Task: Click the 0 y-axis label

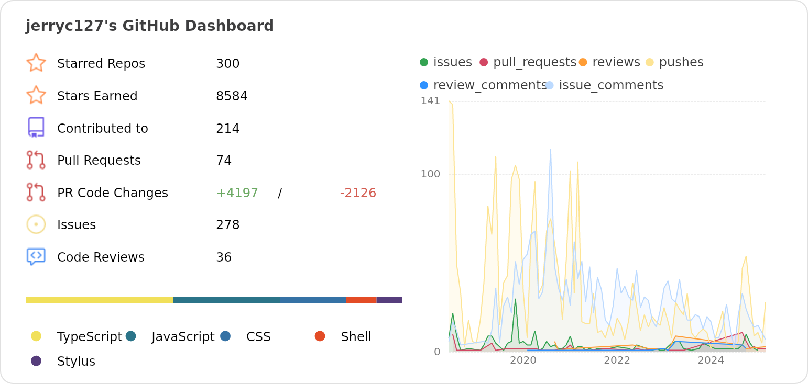Action: [437, 352]
